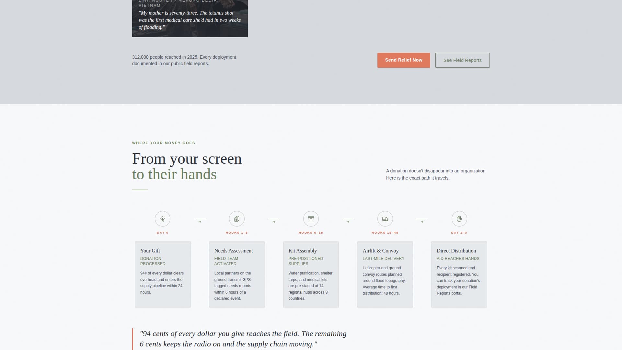
Task: Click the arrow after the Day 0 icon
Action: point(200,221)
